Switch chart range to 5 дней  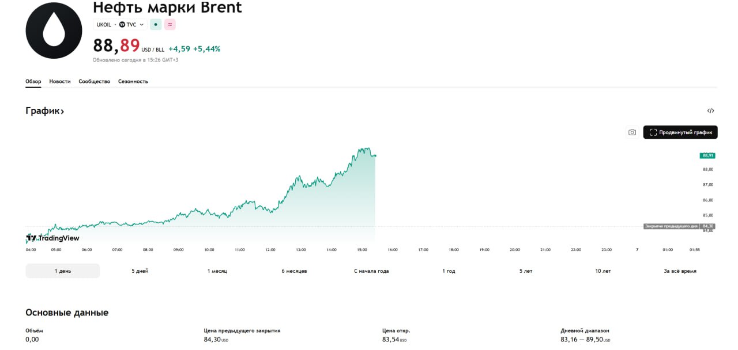coord(140,271)
